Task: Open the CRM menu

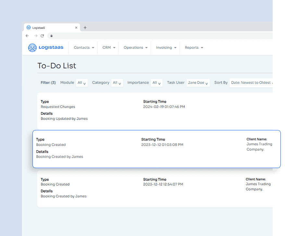Action: (x=109, y=47)
